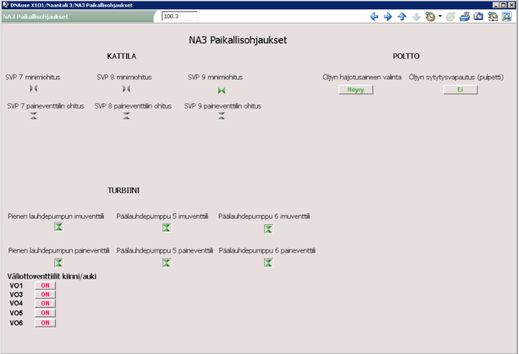Select Päälauhdepumppu 5 imuventtiili valve icon
The width and height of the screenshot is (519, 354).
(x=166, y=228)
